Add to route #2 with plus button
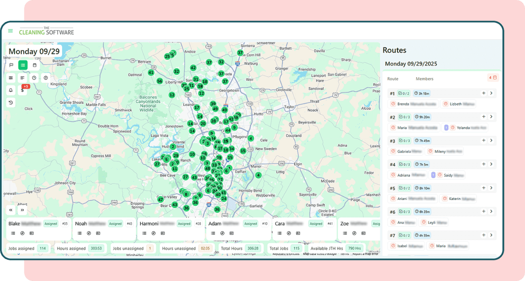 click(483, 117)
